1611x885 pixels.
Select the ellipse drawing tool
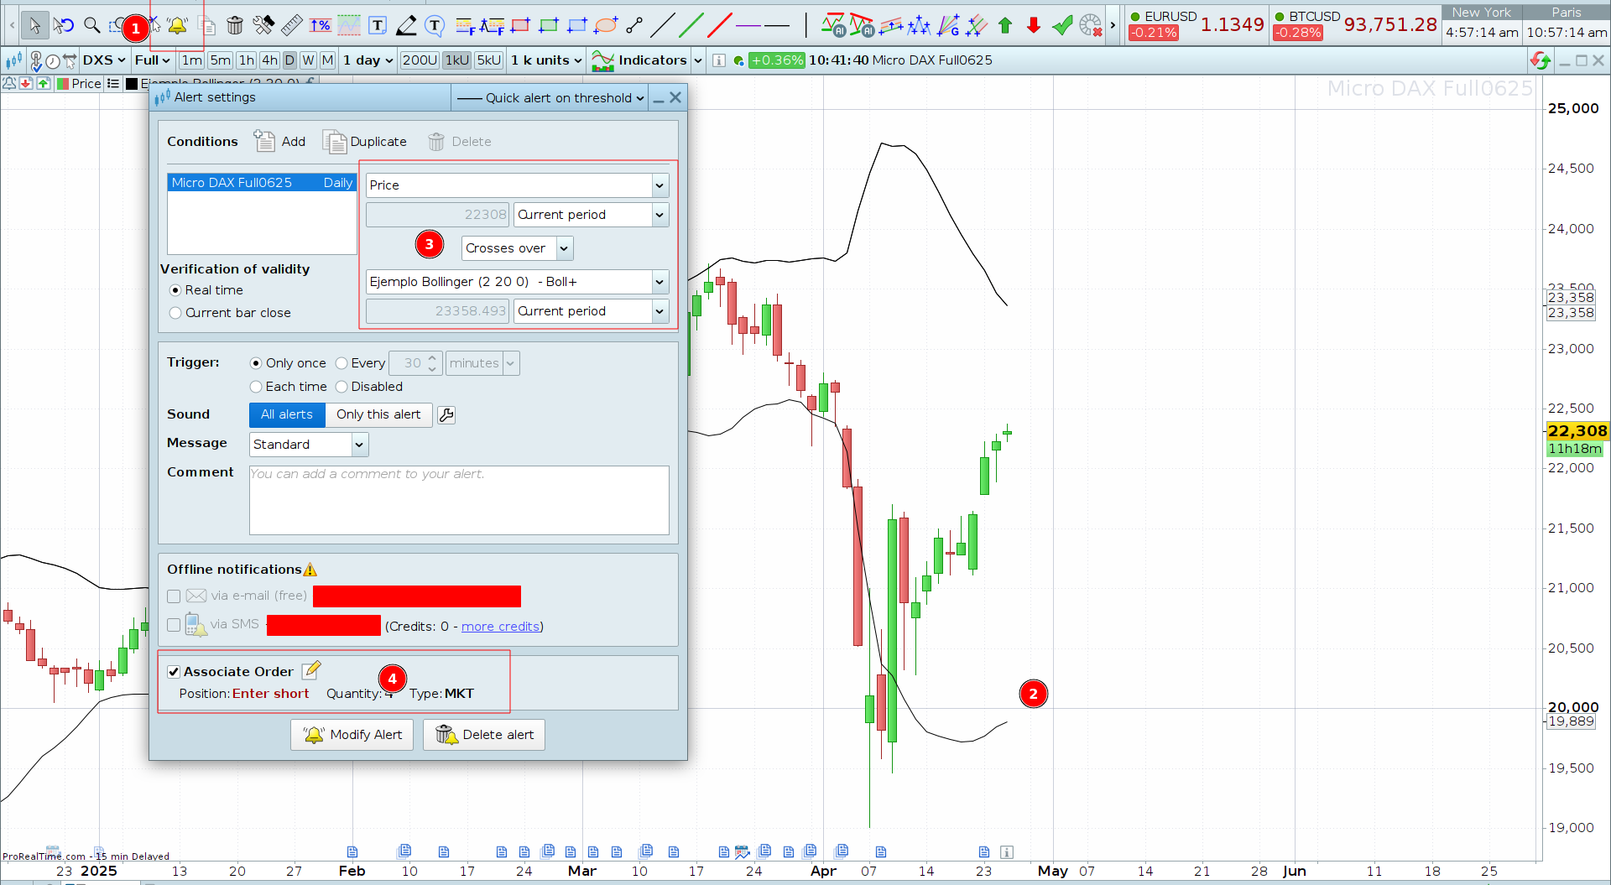606,25
